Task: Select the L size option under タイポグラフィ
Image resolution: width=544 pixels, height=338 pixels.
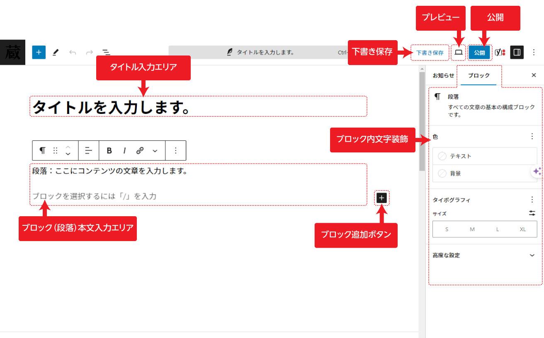Action: (x=497, y=229)
